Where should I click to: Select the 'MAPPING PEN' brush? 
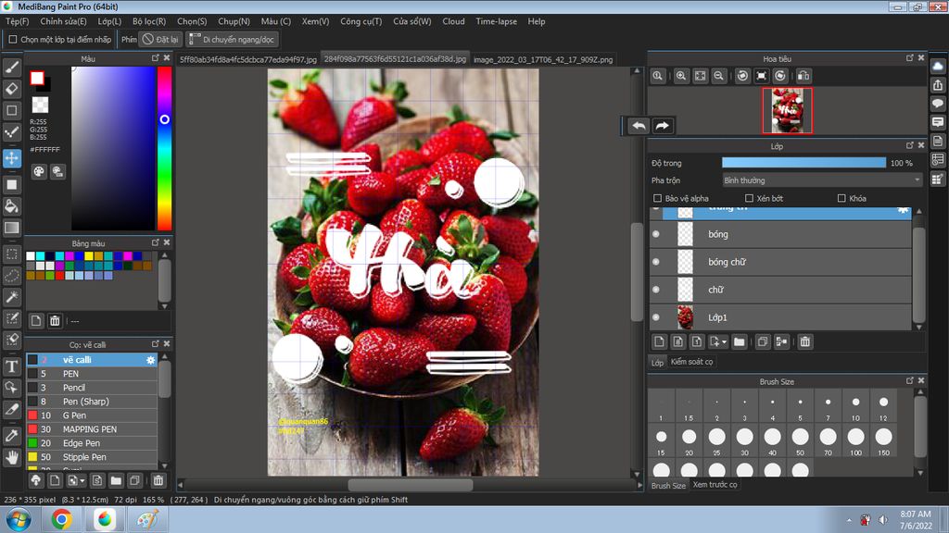92,429
